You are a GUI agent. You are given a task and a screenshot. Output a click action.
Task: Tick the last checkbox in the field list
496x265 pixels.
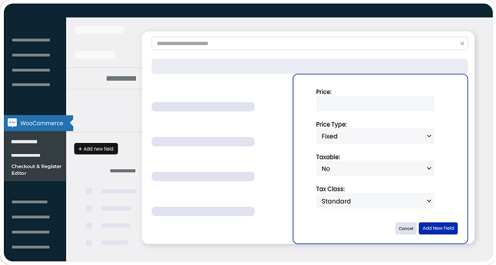(x=89, y=242)
